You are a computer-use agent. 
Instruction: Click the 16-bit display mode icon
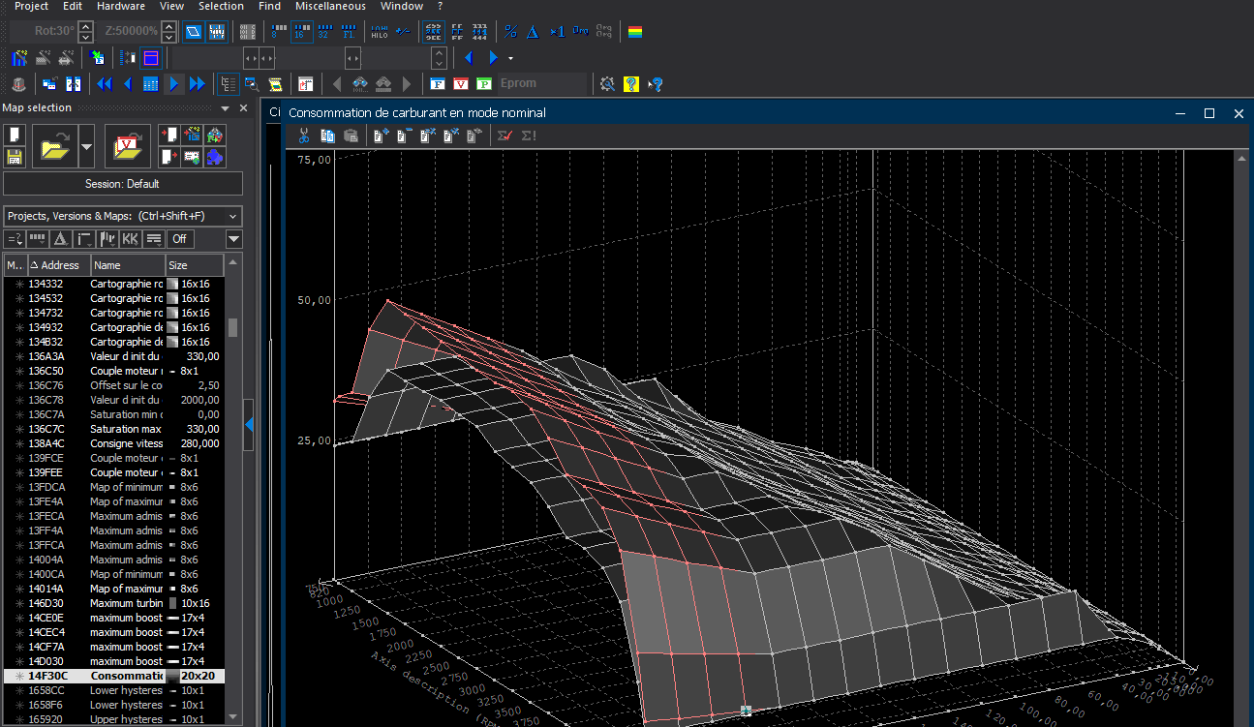tap(302, 31)
